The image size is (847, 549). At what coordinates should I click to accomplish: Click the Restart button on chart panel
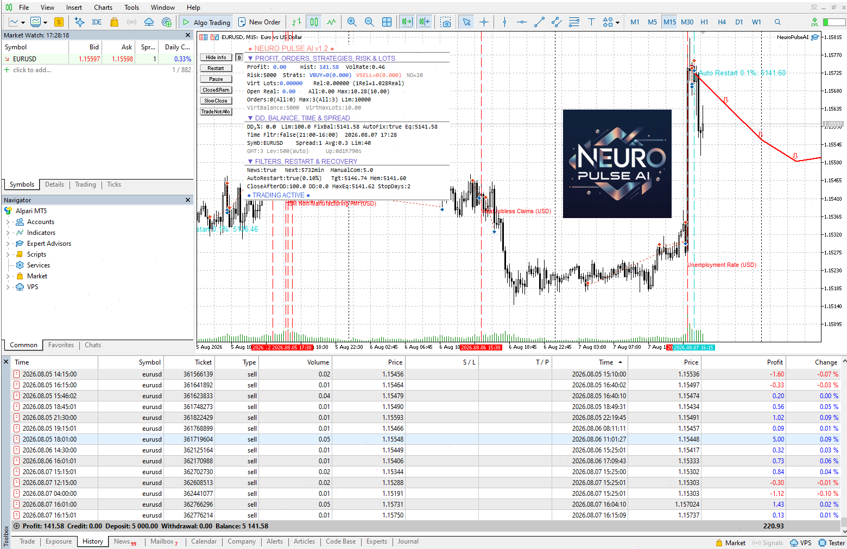216,68
